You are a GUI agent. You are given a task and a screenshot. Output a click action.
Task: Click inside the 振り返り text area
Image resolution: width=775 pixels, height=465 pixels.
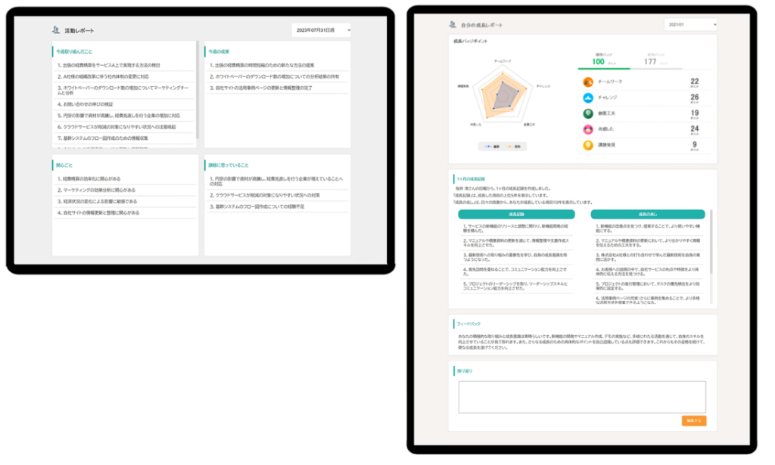pyautogui.click(x=581, y=396)
